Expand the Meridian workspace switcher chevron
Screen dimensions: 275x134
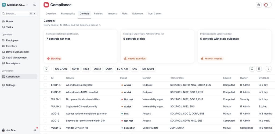pos(27,5)
